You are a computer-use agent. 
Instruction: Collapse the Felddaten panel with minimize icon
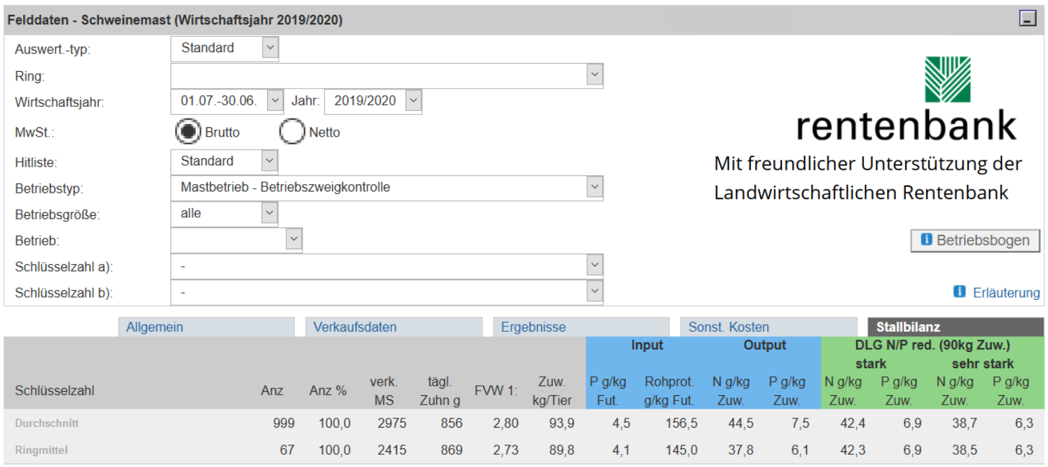coord(1028,20)
